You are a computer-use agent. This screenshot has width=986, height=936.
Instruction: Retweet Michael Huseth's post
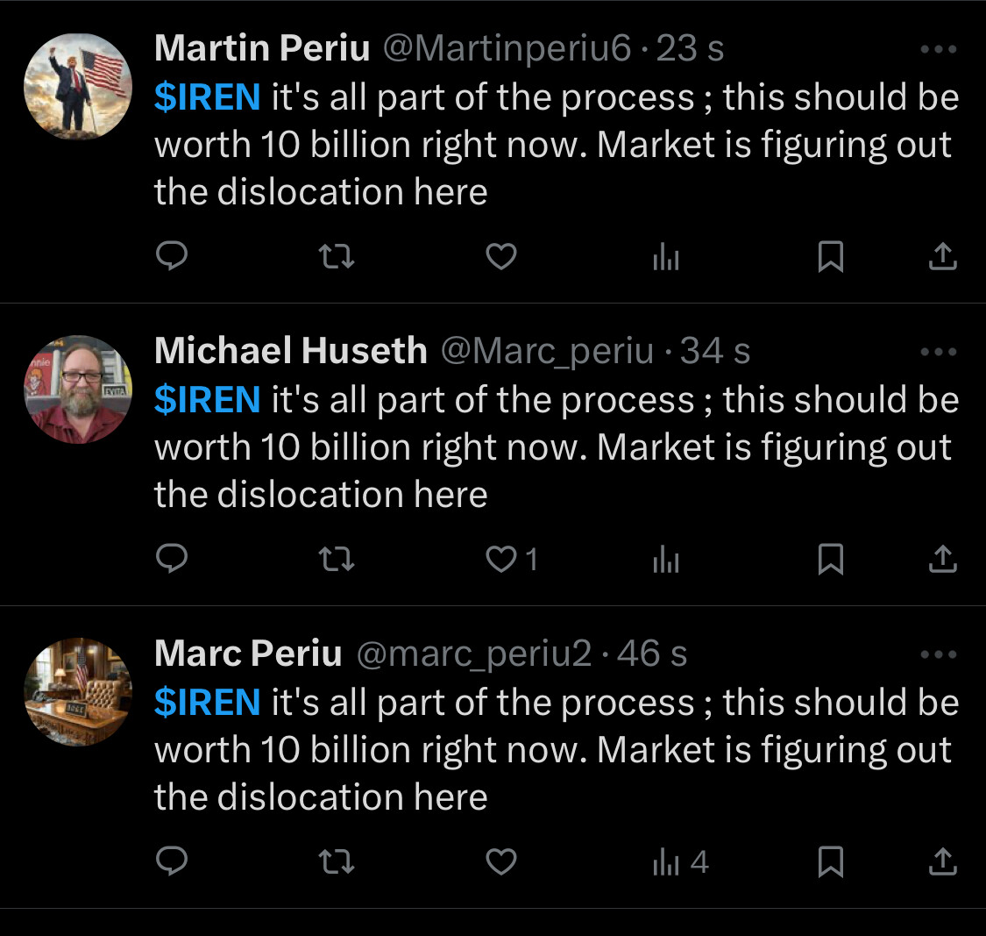[x=336, y=559]
